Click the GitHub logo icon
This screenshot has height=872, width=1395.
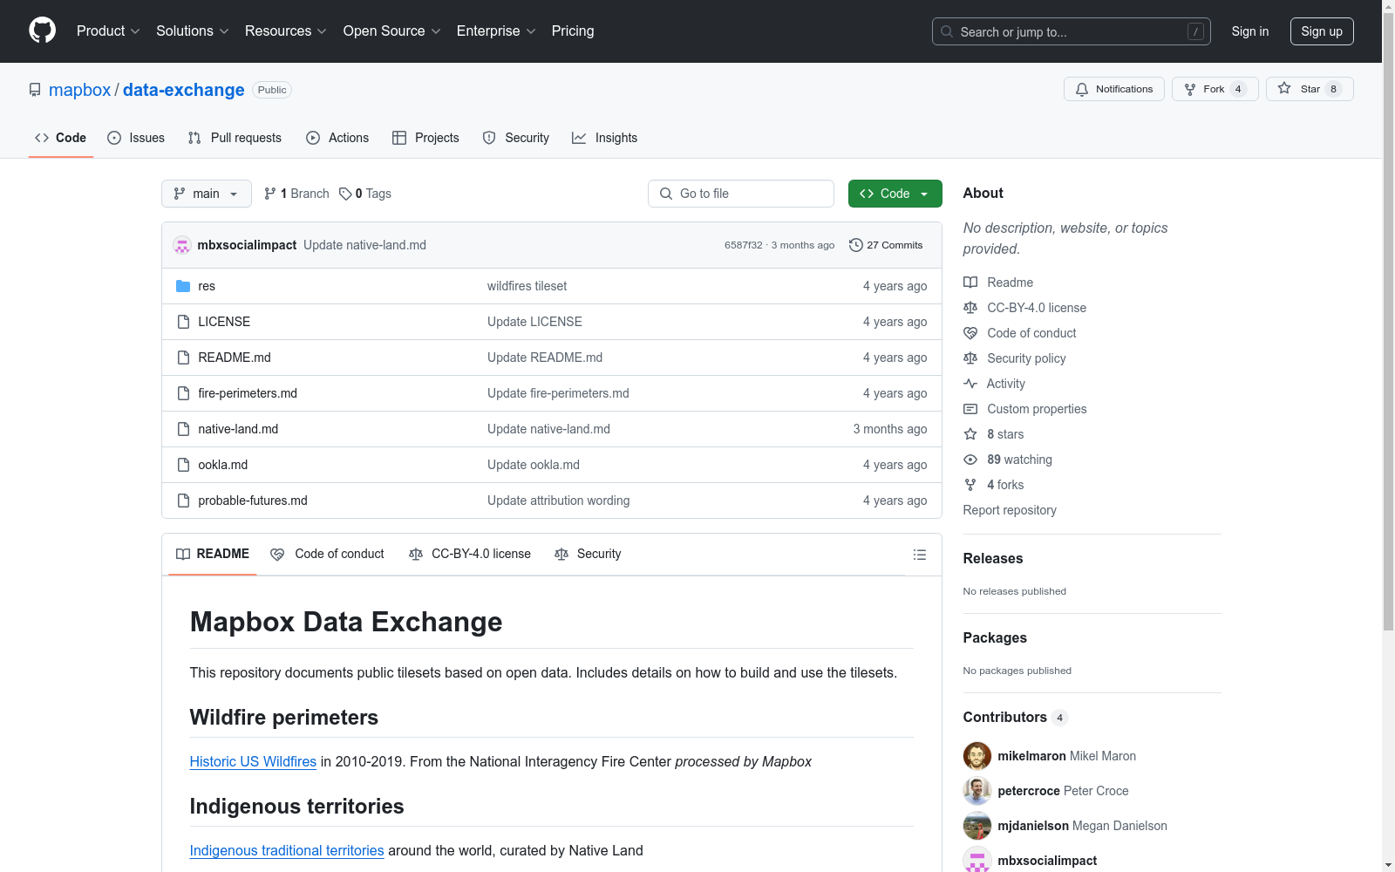point(42,31)
